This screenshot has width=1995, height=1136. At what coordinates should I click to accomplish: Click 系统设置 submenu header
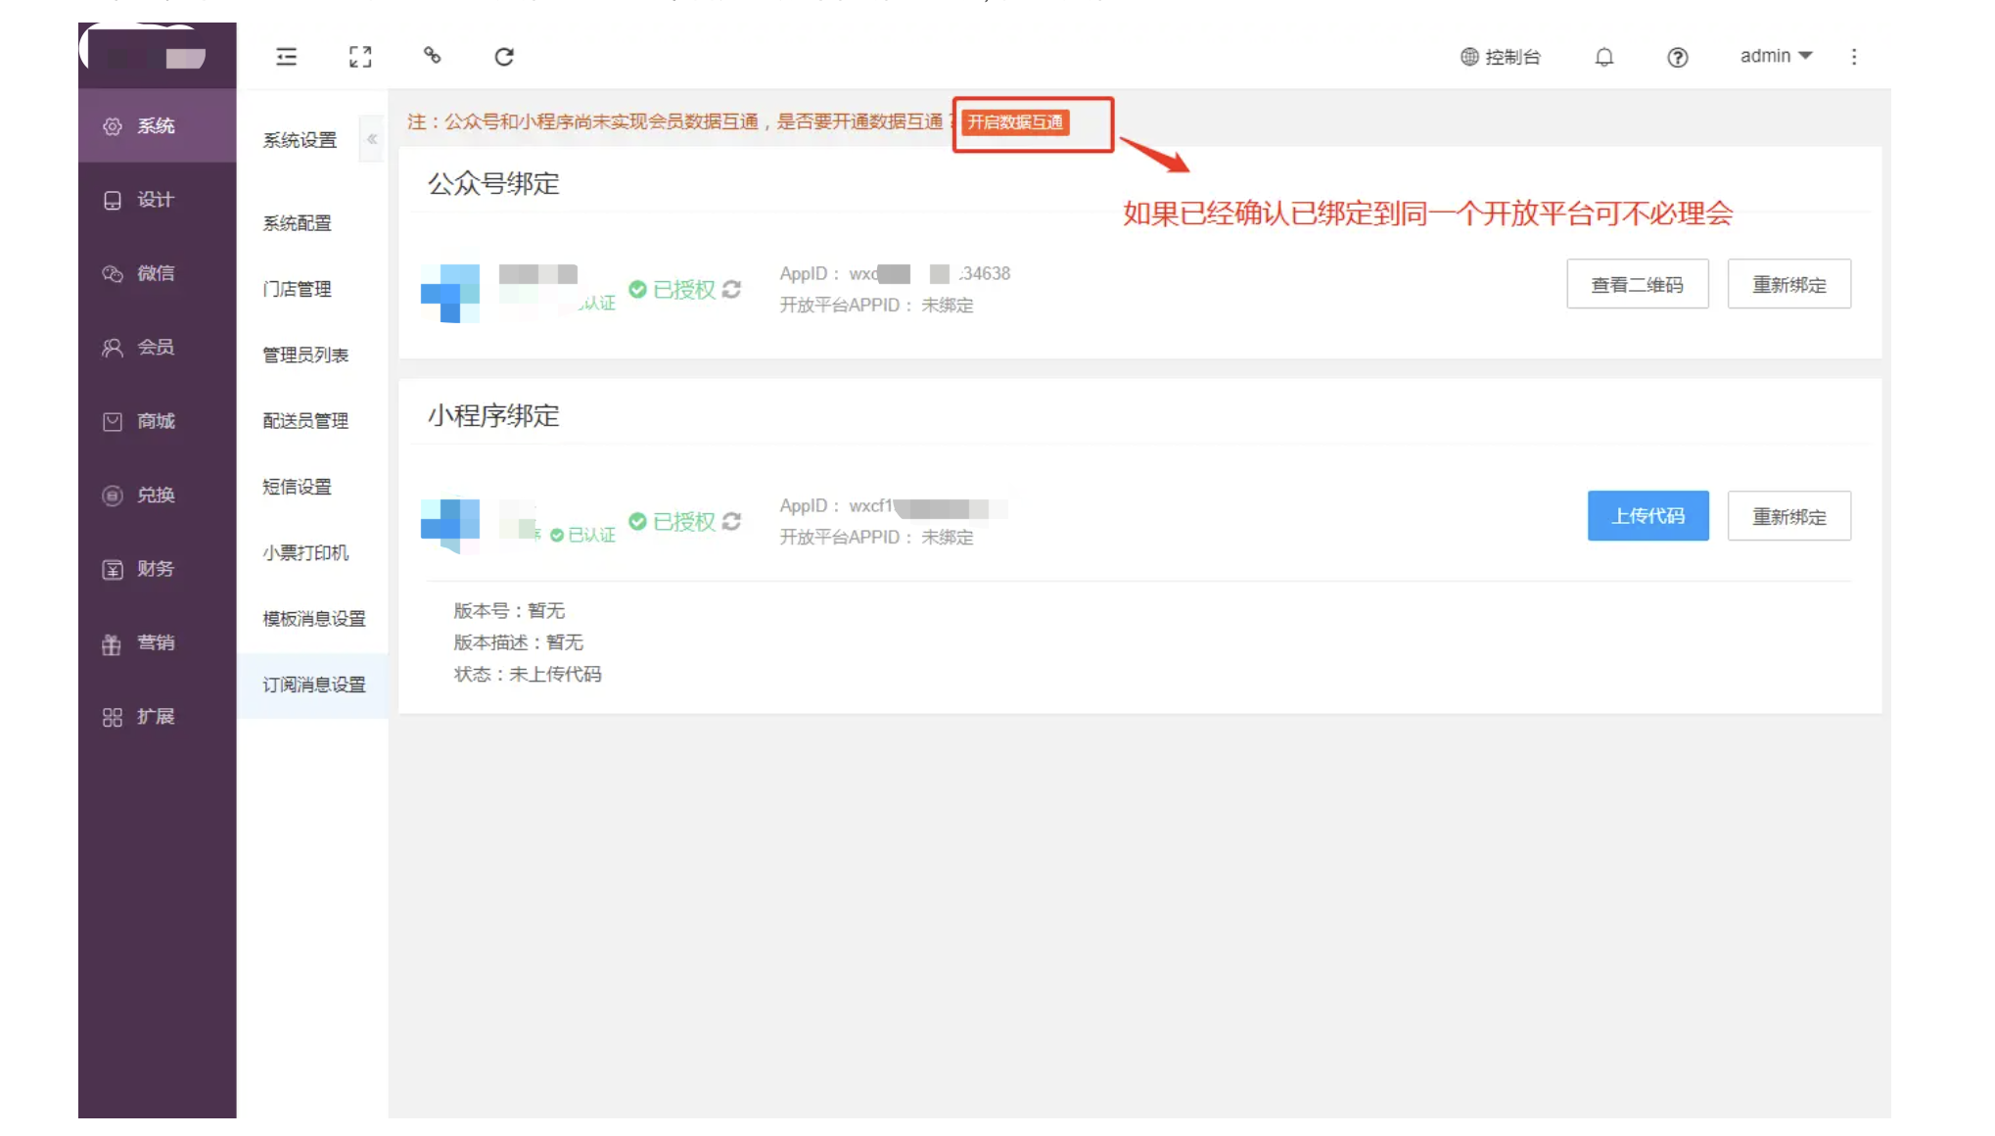(x=300, y=140)
